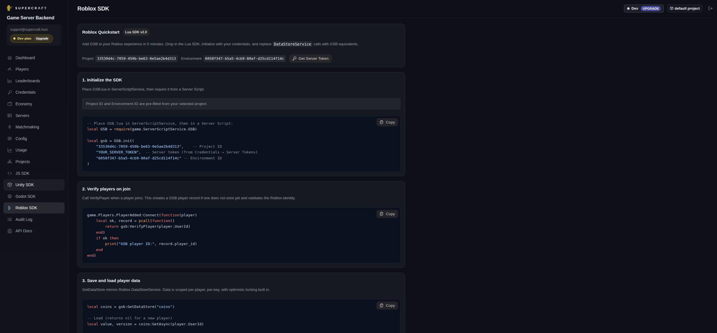Select the JS SDK menu item
The height and width of the screenshot is (333, 717).
click(x=34, y=173)
